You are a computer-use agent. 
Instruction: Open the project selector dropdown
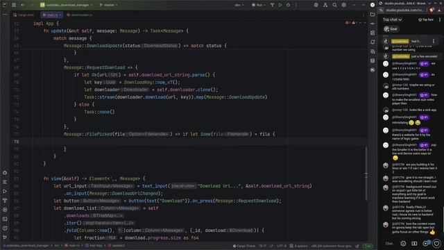(x=67, y=5)
